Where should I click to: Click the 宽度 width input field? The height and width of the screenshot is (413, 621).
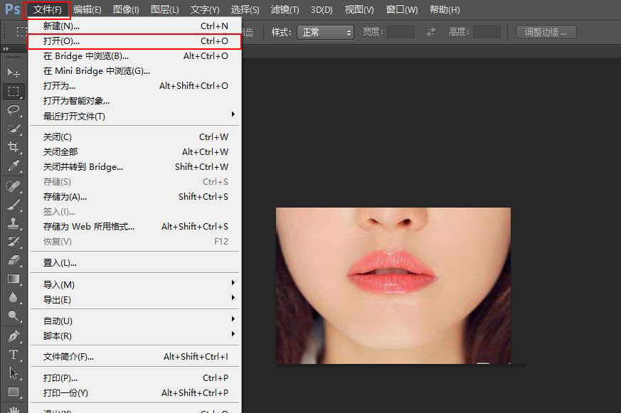tap(400, 32)
